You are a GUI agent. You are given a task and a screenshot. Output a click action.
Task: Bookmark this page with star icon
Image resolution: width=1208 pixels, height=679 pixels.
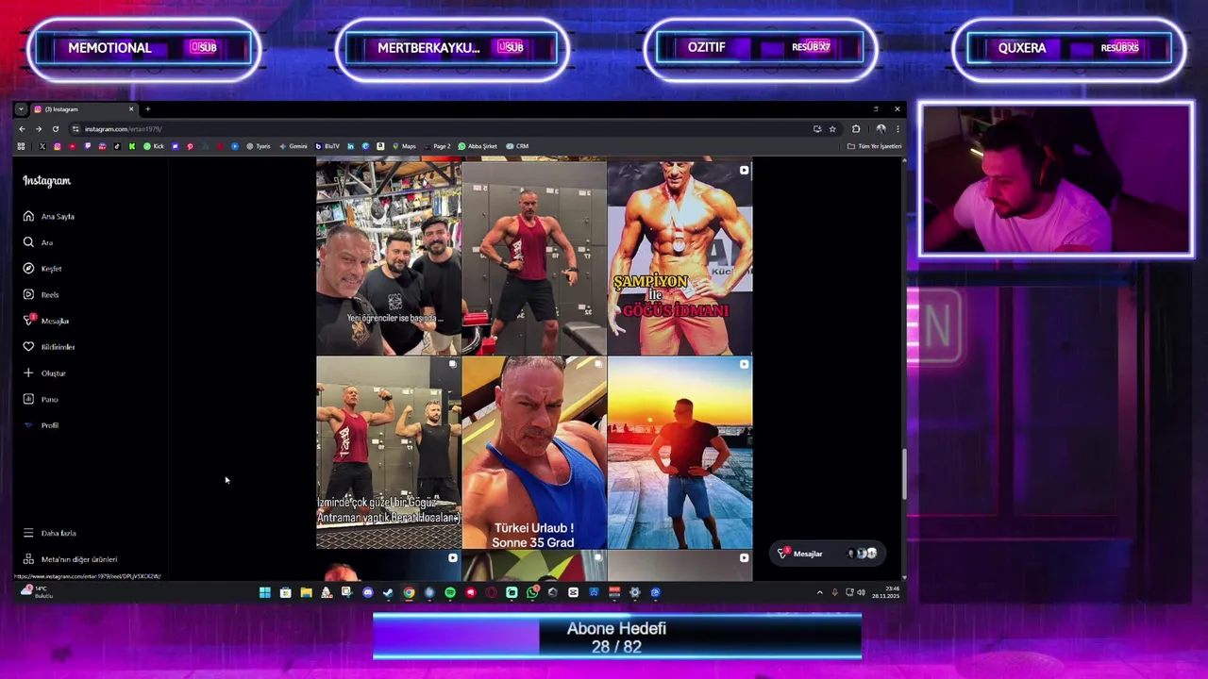click(x=832, y=128)
